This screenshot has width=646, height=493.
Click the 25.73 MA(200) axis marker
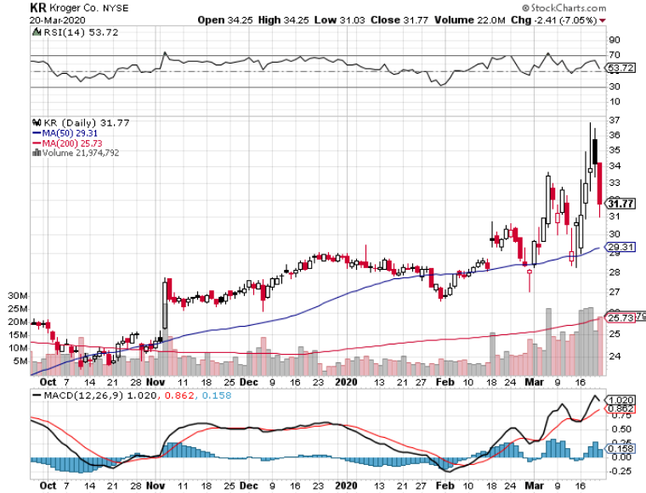[620, 318]
